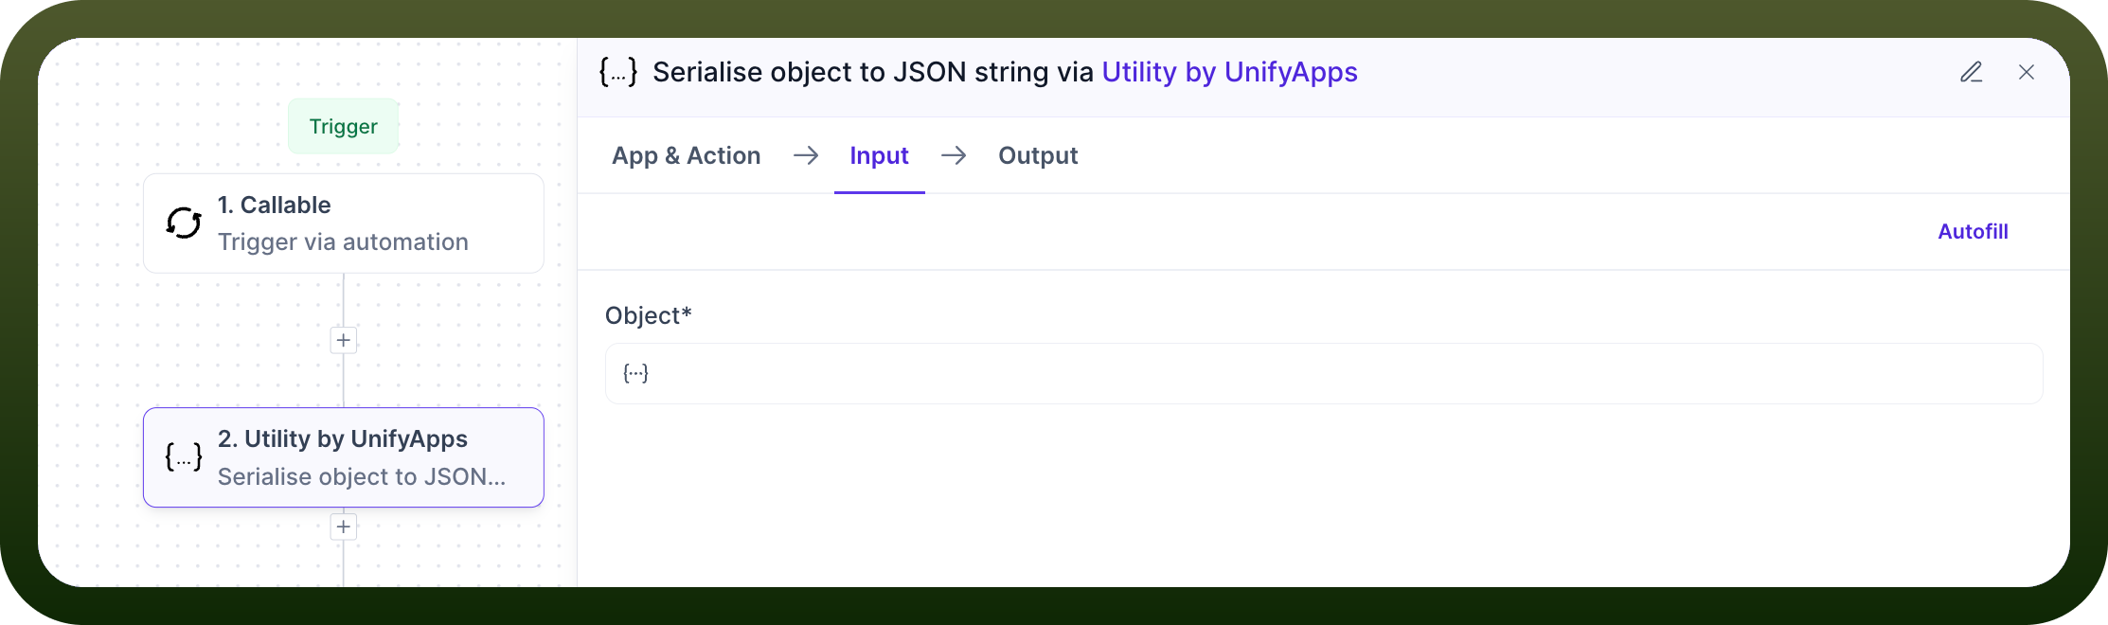Viewport: 2108px width, 625px height.
Task: Click the arrow between Input and Output
Action: [x=954, y=155]
